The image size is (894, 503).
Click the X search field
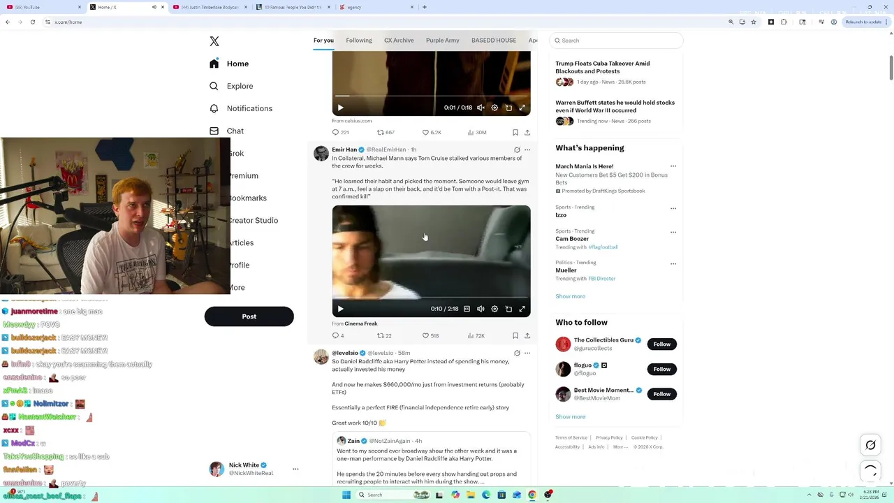pos(616,41)
